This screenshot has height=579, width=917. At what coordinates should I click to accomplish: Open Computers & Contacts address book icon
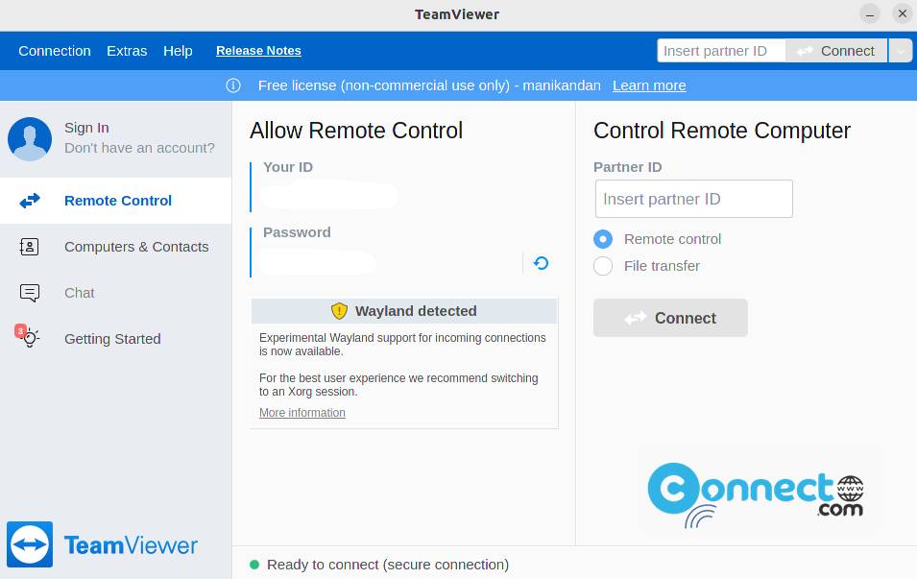tap(29, 247)
